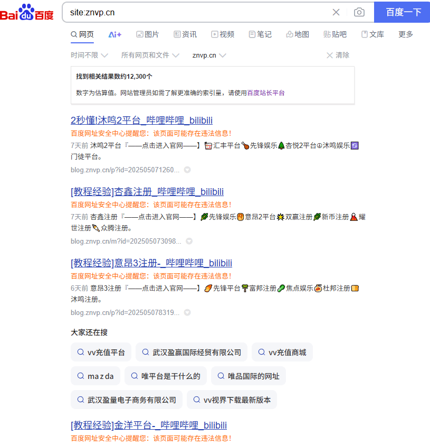
Task: Expand arrow beside blog.znvp.cn/p?id=20250507831 URL
Action: tap(187, 312)
